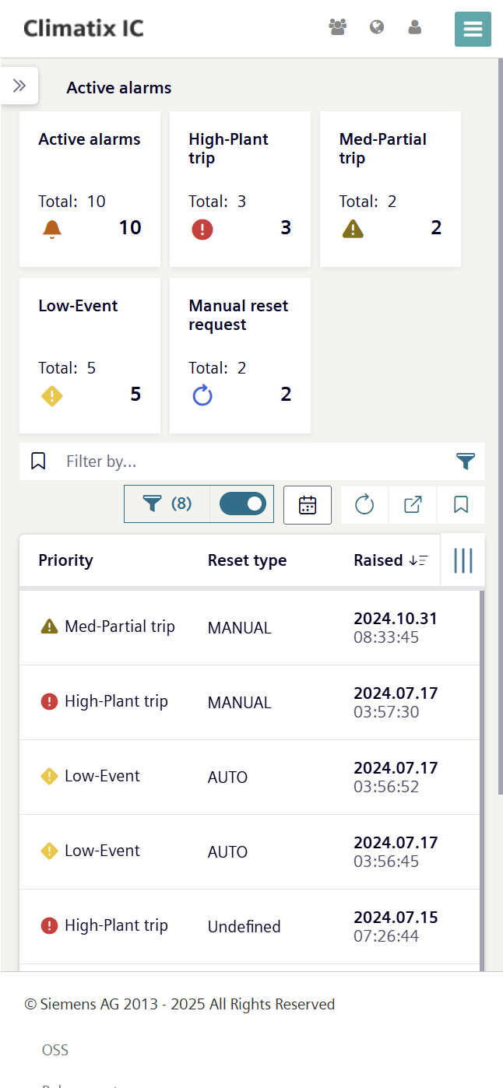Open the user profile icon
Screen dimensions: 503x1088
click(415, 27)
